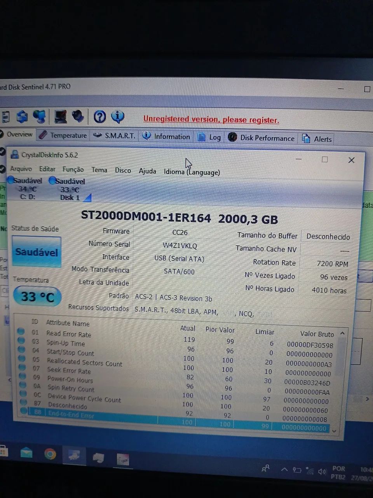The image size is (373, 498).
Task: Switch to the Alerts tab
Action: tap(317, 139)
